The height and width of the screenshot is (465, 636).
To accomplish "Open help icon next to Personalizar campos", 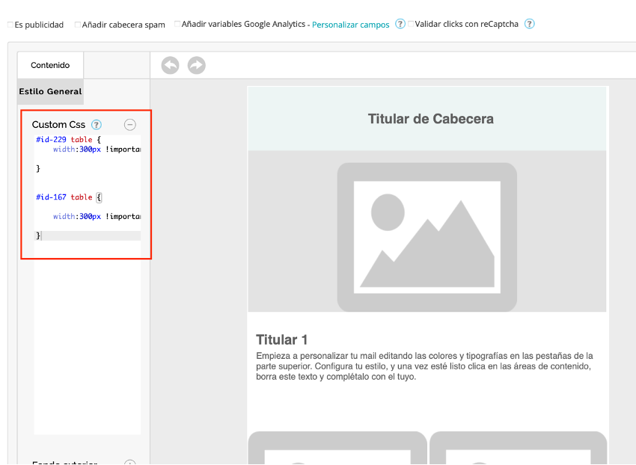I will [400, 24].
